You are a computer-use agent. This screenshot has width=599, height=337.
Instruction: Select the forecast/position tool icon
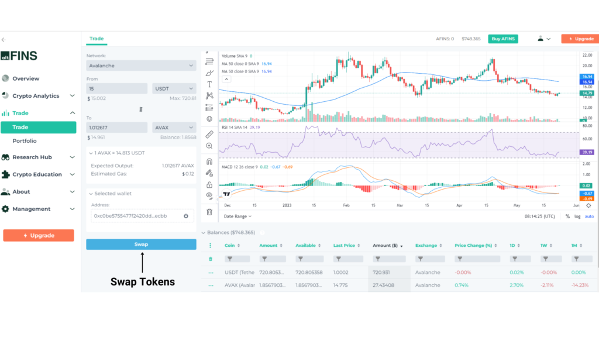[x=209, y=108]
